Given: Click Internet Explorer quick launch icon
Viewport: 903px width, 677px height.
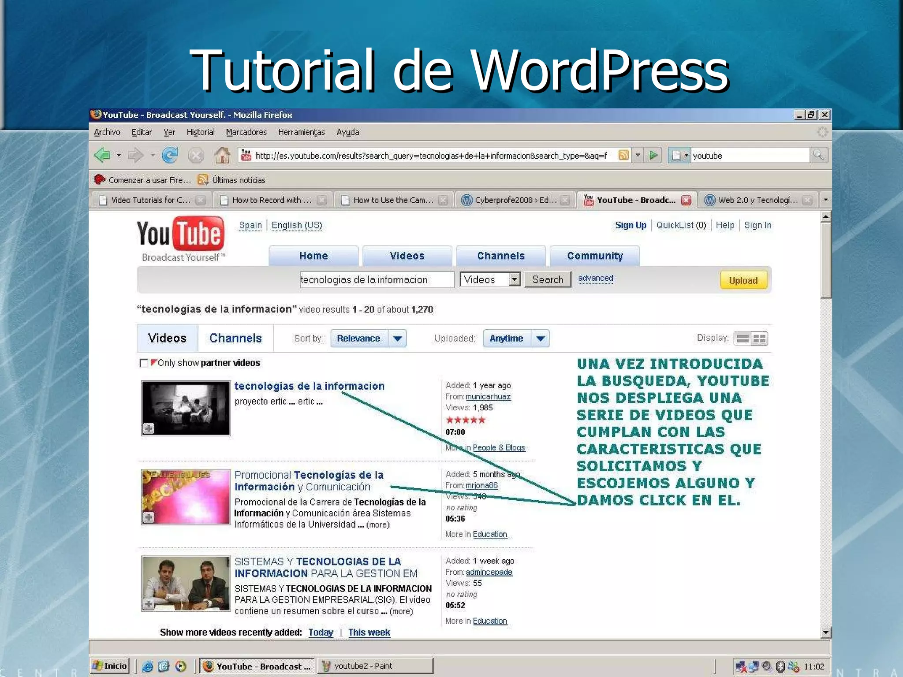Looking at the screenshot, I should 147,666.
